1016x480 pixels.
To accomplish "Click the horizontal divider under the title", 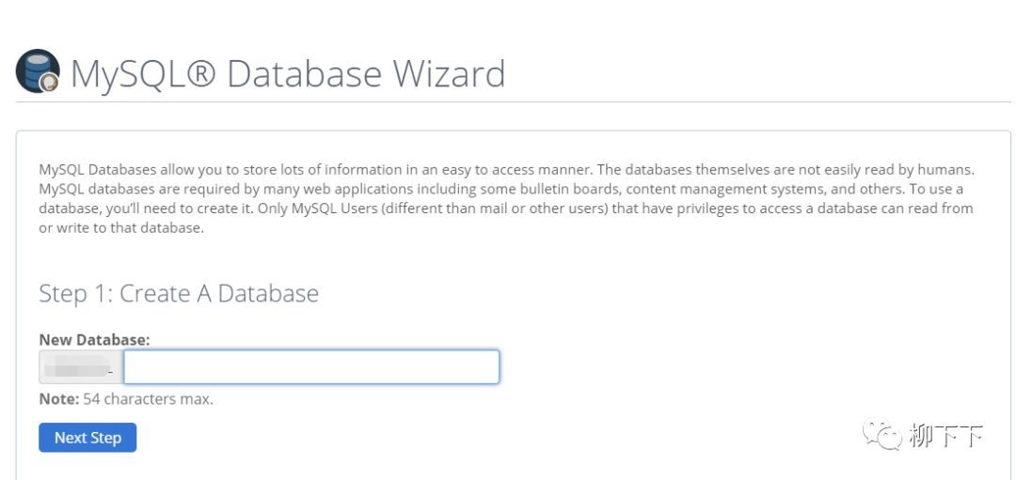I will (x=513, y=101).
